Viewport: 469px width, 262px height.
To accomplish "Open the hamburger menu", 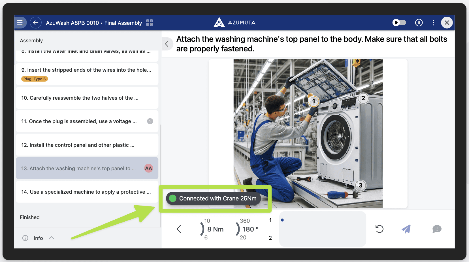I will pos(20,23).
